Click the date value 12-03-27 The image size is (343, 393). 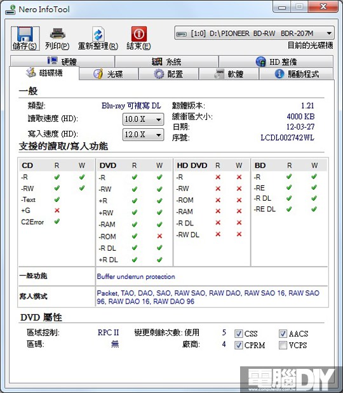(x=300, y=126)
